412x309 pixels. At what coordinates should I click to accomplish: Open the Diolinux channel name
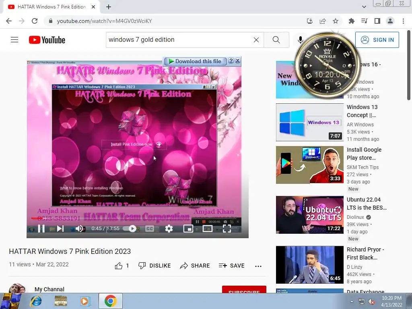coord(355,217)
